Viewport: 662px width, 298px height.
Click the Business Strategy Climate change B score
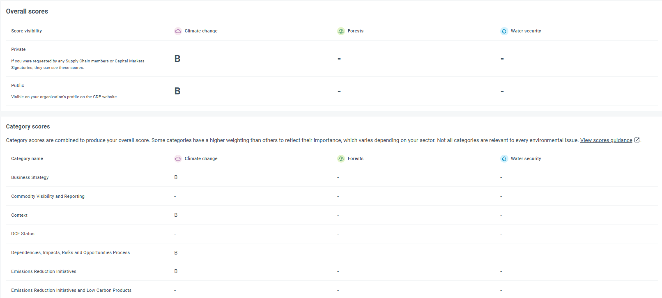(x=176, y=177)
